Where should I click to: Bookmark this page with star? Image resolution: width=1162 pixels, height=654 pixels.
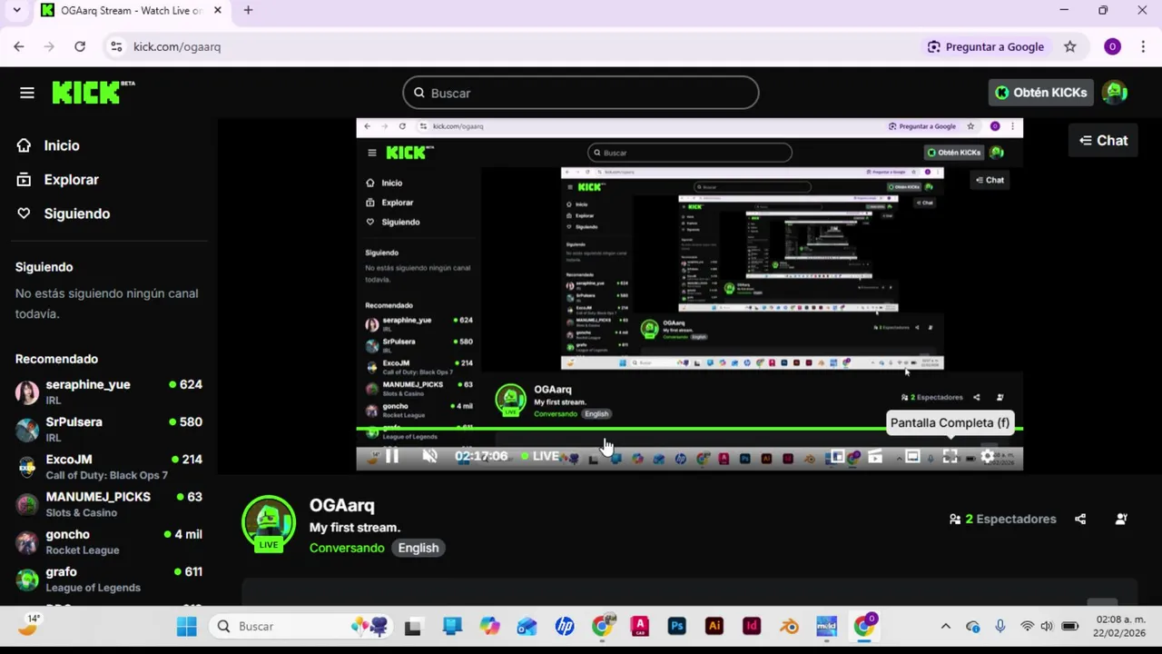point(1070,46)
